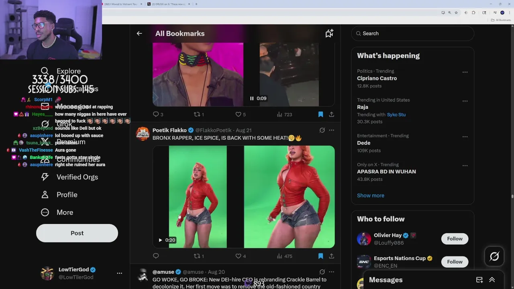Open more options on the @amuse post
Screen dimensions: 514x289
[331, 272]
